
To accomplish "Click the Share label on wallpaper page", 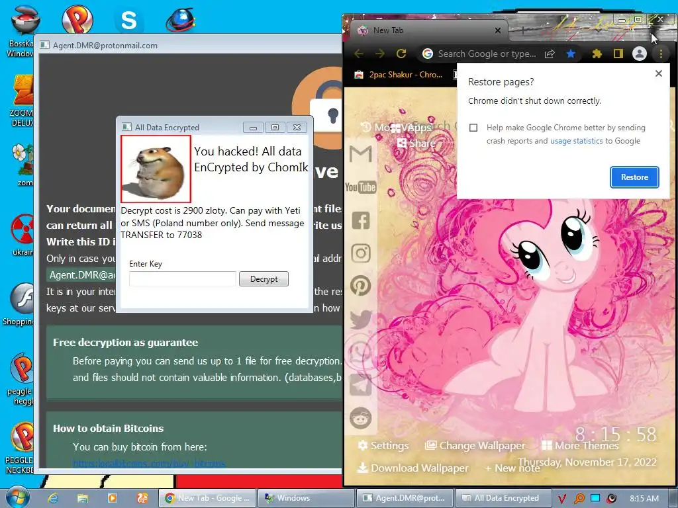I will click(x=416, y=143).
